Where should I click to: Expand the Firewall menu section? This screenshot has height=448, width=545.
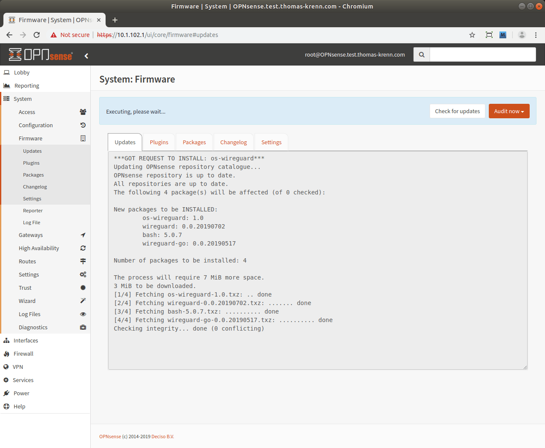[x=23, y=354]
